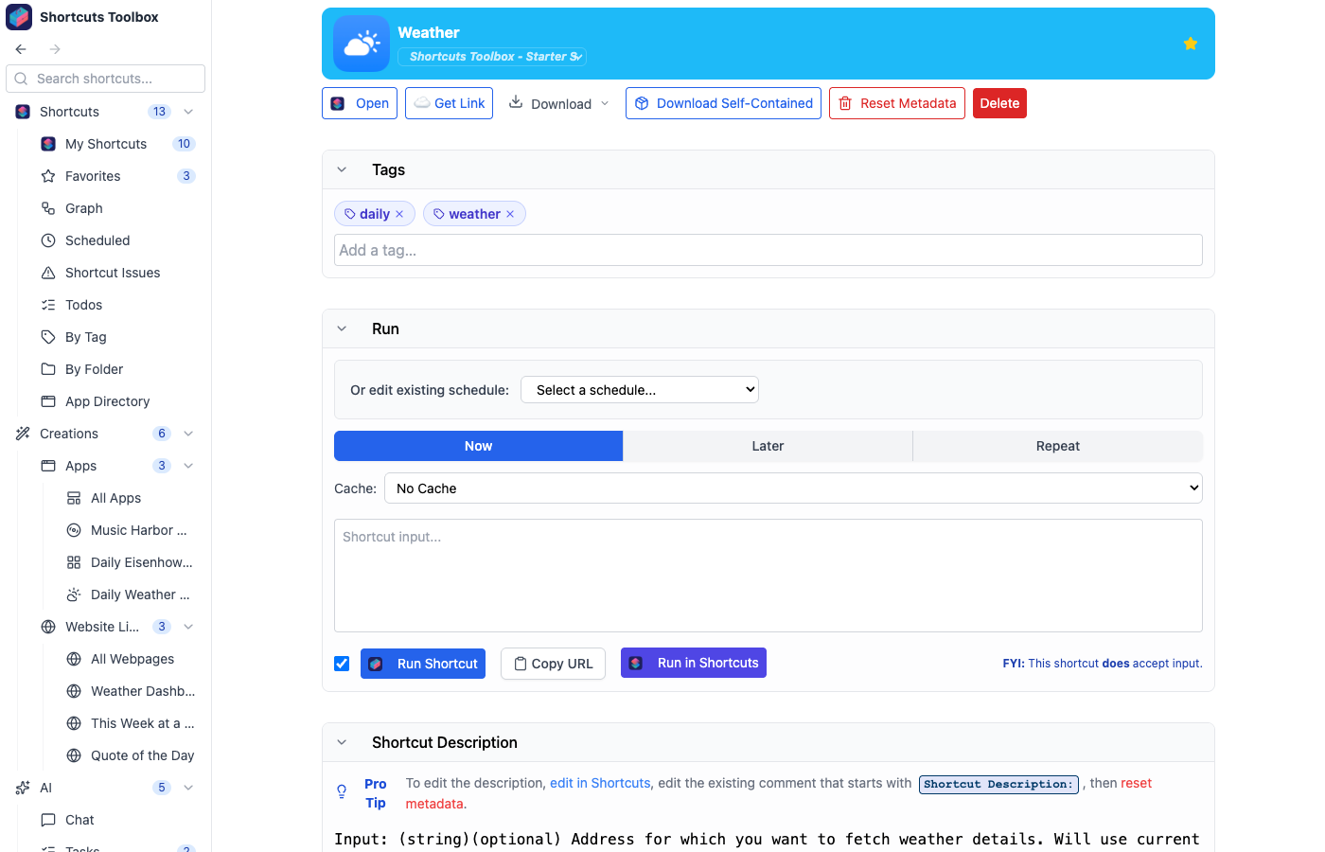This screenshot has width=1325, height=852.
Task: Delete the Weather shortcut
Action: 999,103
